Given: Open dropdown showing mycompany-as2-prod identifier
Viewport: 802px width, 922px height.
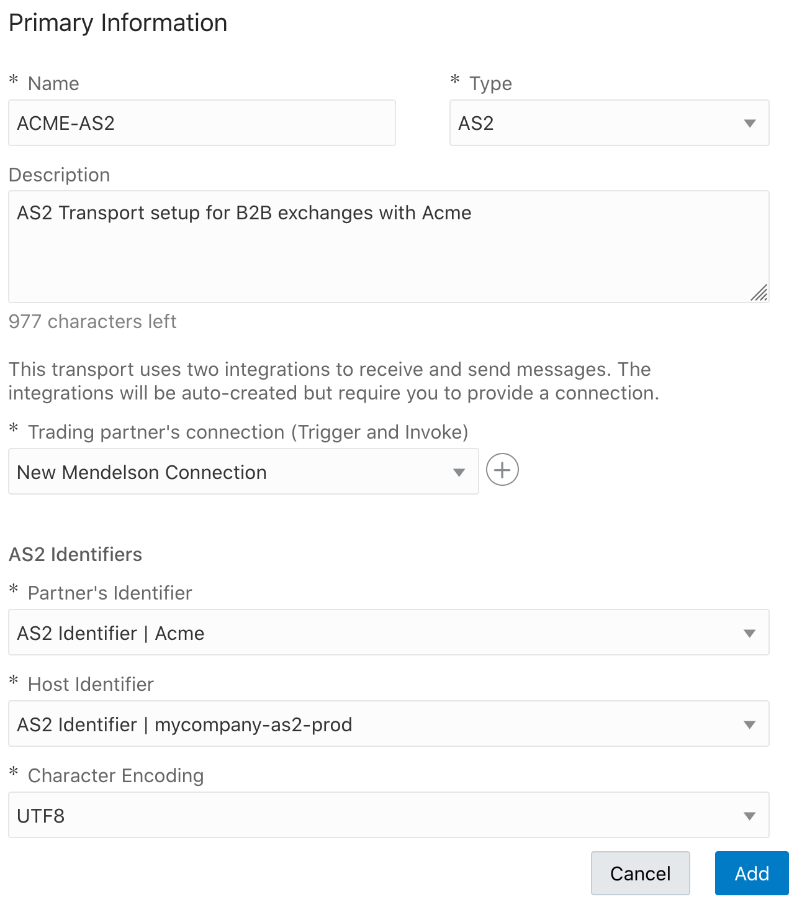Looking at the screenshot, I should [x=372, y=724].
